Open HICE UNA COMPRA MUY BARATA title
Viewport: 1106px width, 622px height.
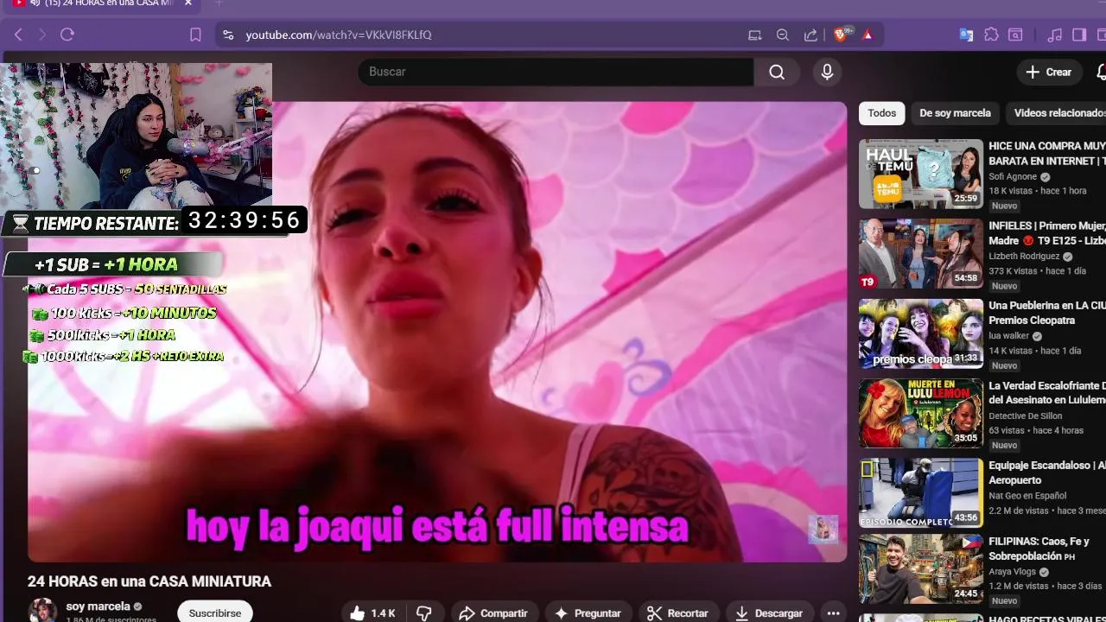[1047, 153]
